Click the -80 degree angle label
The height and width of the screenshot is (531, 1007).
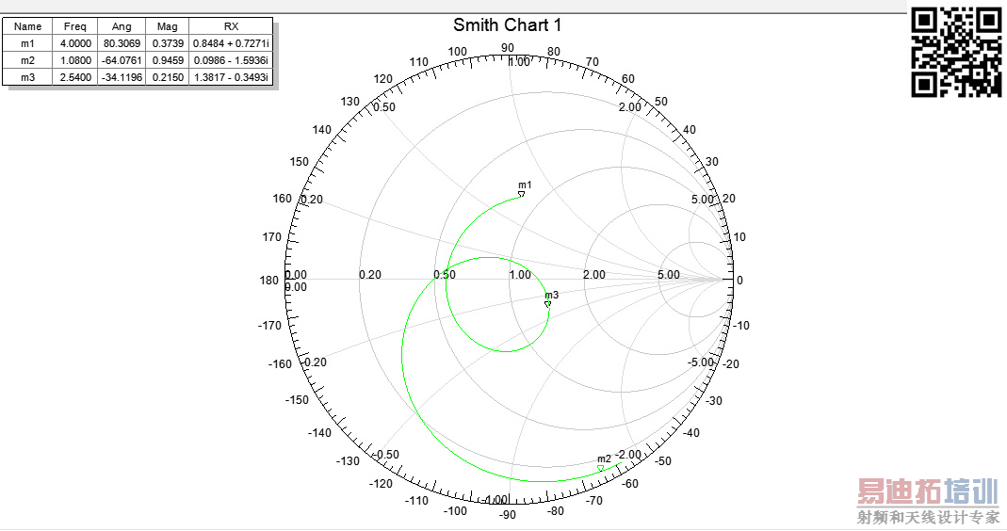pyautogui.click(x=555, y=511)
